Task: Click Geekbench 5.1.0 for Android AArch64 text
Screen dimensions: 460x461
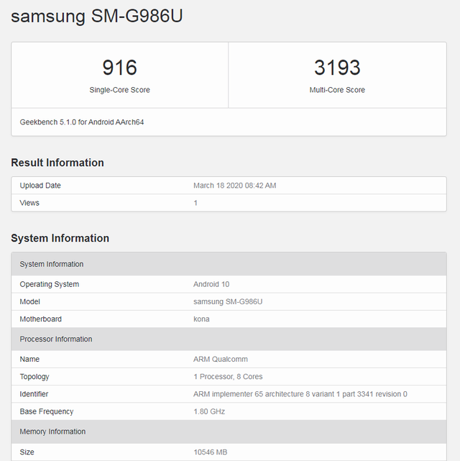Action: pyautogui.click(x=82, y=122)
